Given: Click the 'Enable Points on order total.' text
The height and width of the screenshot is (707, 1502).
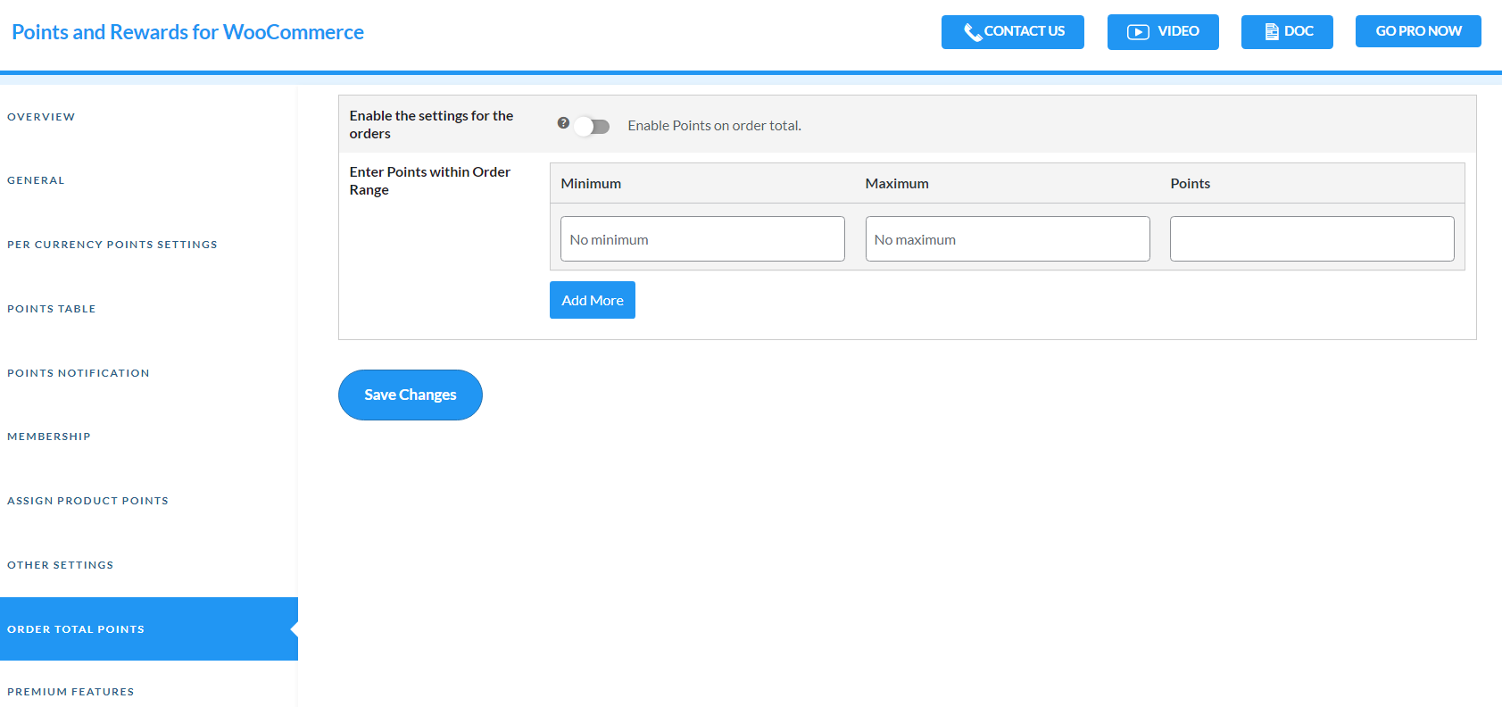Looking at the screenshot, I should click(714, 126).
